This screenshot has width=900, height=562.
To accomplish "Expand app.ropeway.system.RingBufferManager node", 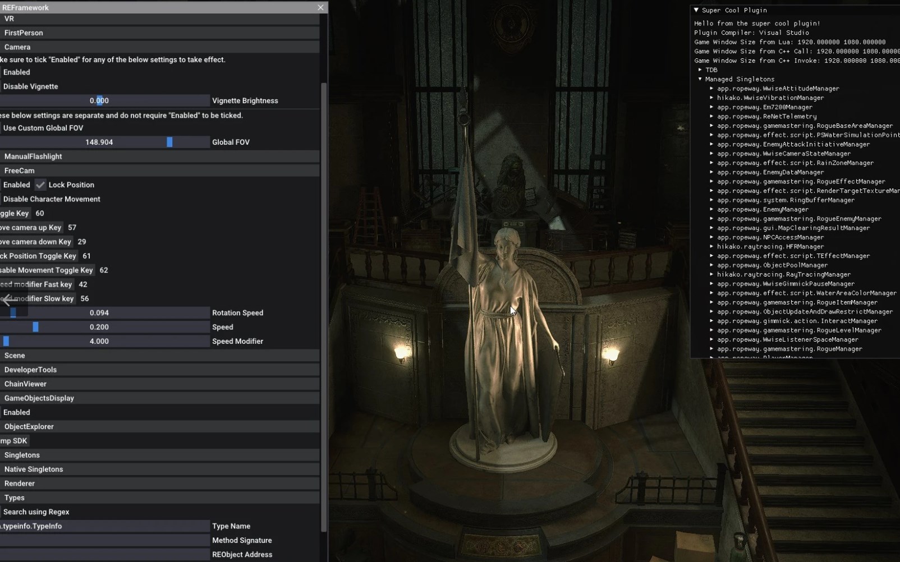I will pos(711,200).
